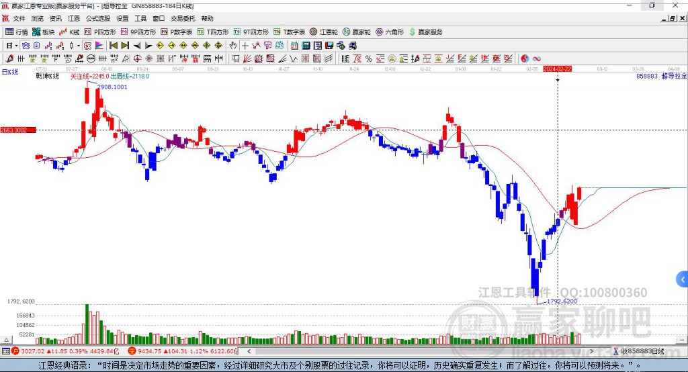Image resolution: width=688 pixels, height=372 pixels.
Task: Select the Gann fan lines tool
Action: pos(247,59)
